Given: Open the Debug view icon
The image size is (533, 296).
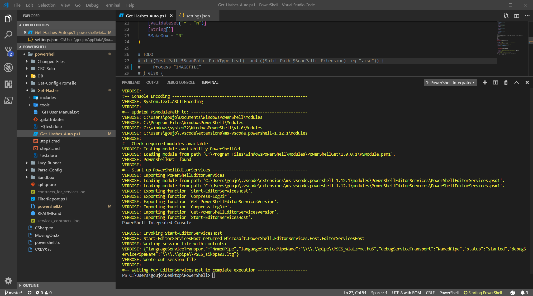Looking at the screenshot, I should coord(8,68).
